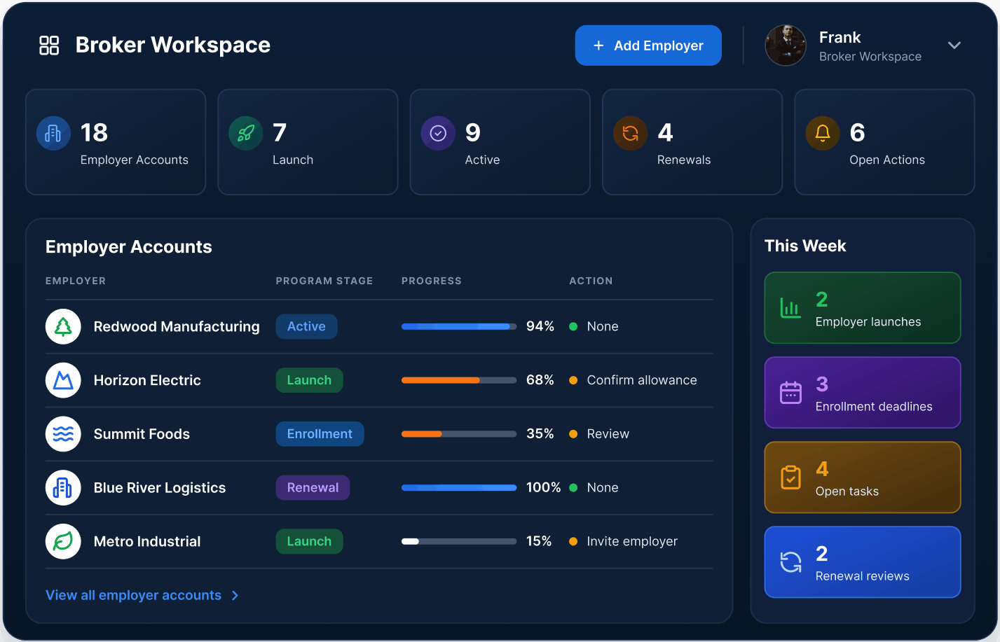Click the PROGRESS column header
Image resolution: width=1000 pixels, height=642 pixels.
tap(432, 281)
